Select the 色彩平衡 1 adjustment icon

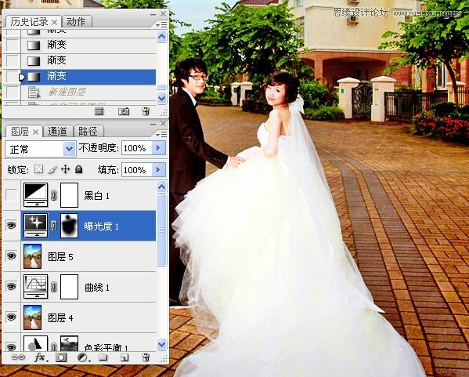(x=35, y=343)
